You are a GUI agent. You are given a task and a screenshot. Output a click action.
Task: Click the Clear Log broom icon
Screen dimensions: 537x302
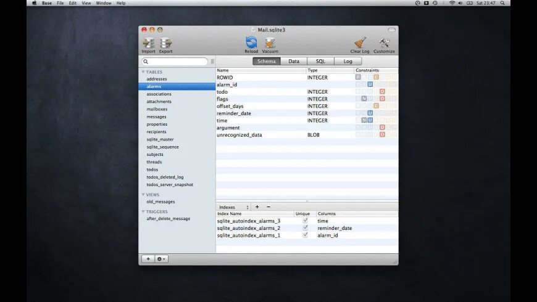tap(360, 43)
